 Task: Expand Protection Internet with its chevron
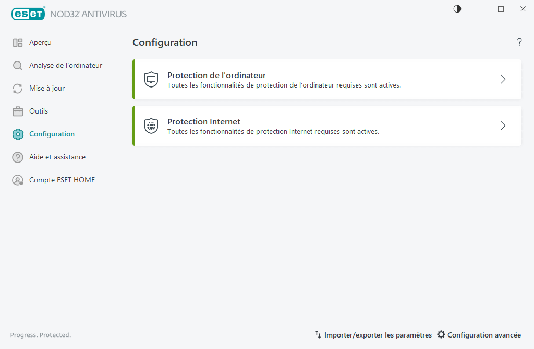pyautogui.click(x=503, y=126)
